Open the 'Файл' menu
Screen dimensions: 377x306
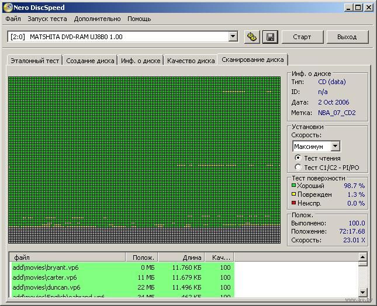pyautogui.click(x=13, y=19)
